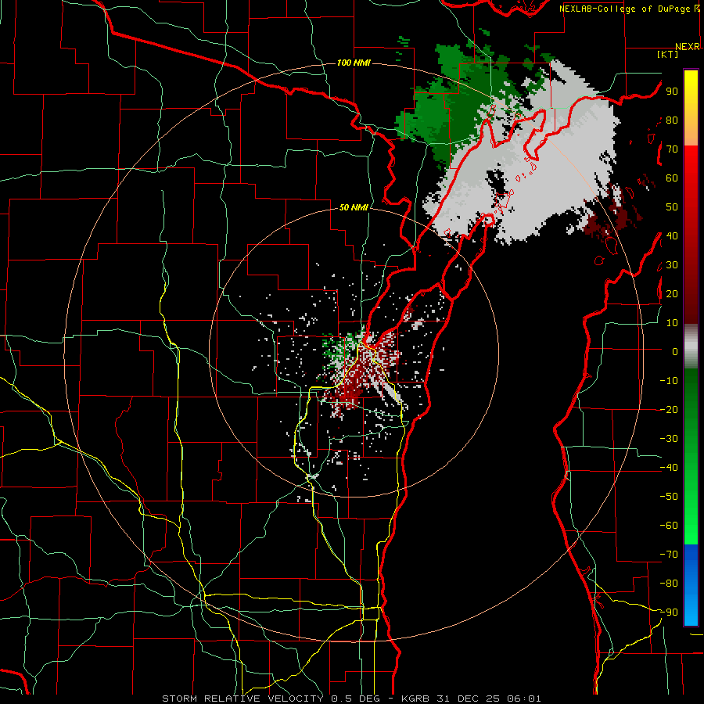Click the -60 value on the velocity scale
Image resolution: width=704 pixels, height=704 pixels.
pyautogui.click(x=669, y=526)
